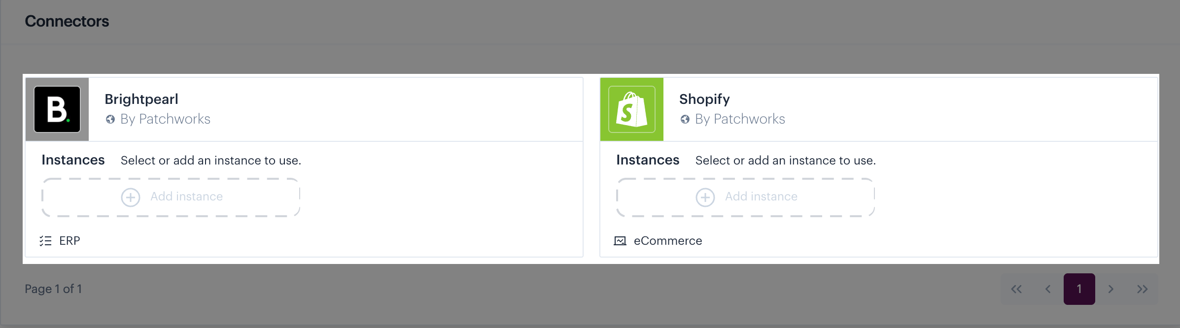Go to the previous page of connectors
The width and height of the screenshot is (1180, 328).
[1048, 289]
